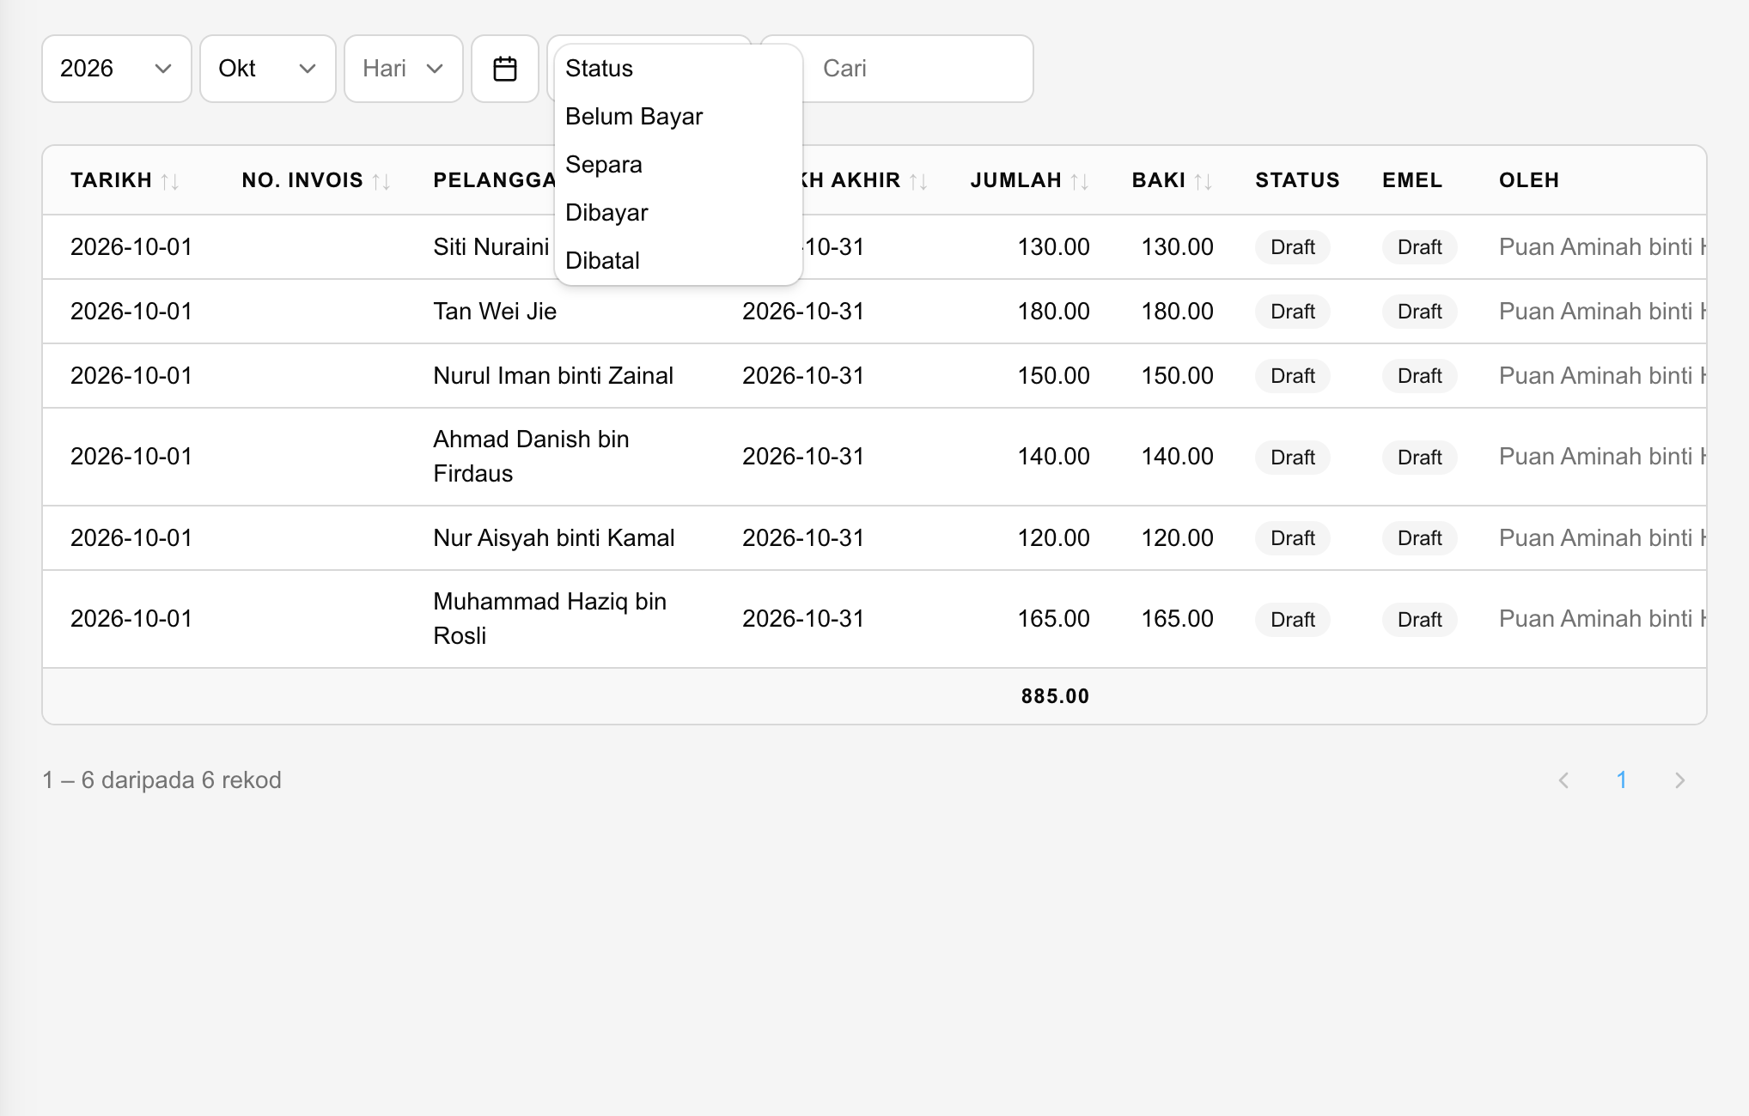Screen dimensions: 1749x1116
Task: Click the 180.00 Jumlah cell
Action: tap(1053, 312)
